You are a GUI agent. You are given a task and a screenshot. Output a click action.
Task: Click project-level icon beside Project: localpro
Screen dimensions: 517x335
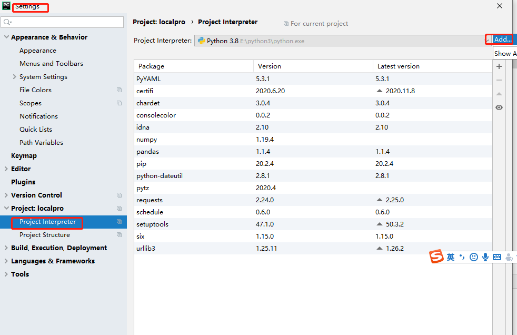120,209
